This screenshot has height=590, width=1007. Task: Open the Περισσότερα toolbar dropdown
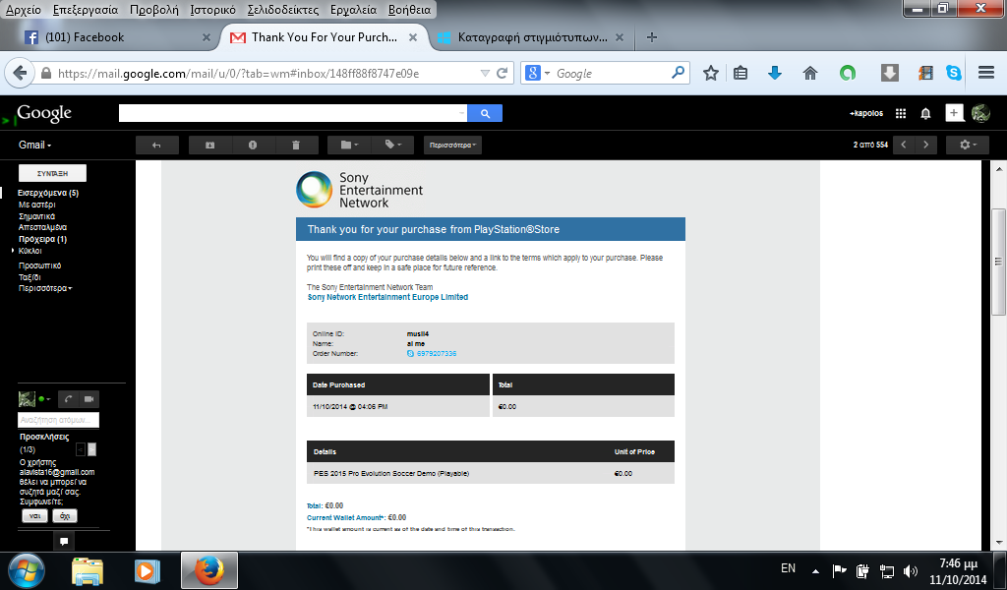pos(452,146)
